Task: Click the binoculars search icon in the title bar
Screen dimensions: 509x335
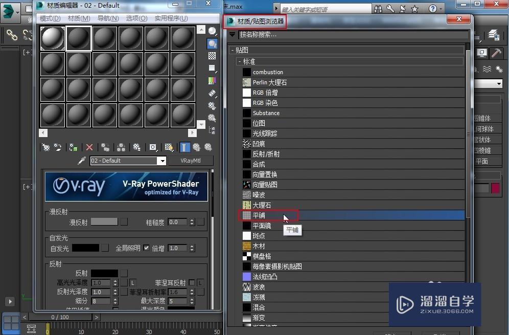Action: [x=378, y=9]
